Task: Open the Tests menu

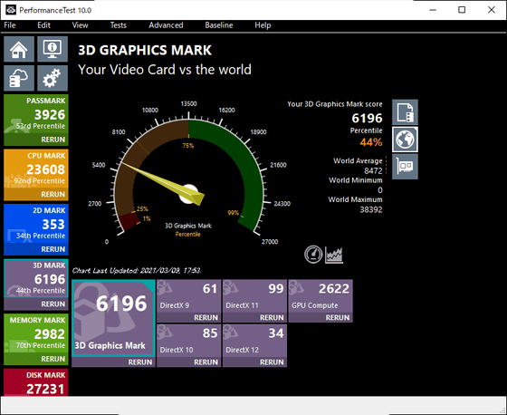Action: click(119, 25)
